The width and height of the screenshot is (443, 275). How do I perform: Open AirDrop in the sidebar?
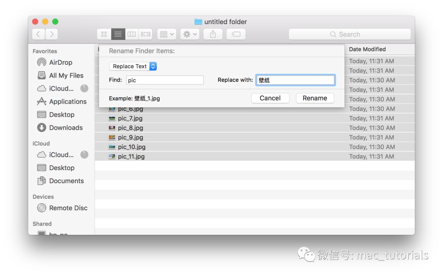(60, 62)
